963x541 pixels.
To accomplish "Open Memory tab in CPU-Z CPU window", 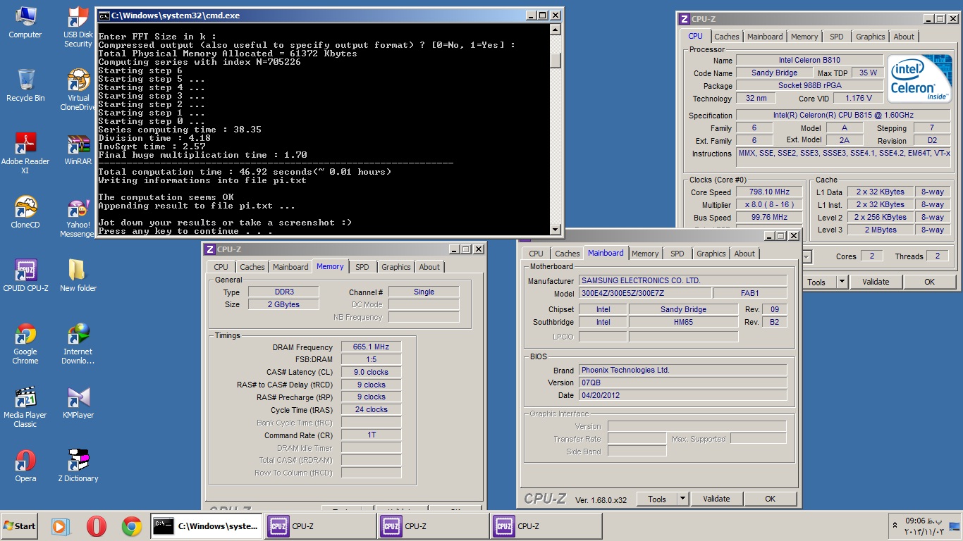I will [804, 37].
